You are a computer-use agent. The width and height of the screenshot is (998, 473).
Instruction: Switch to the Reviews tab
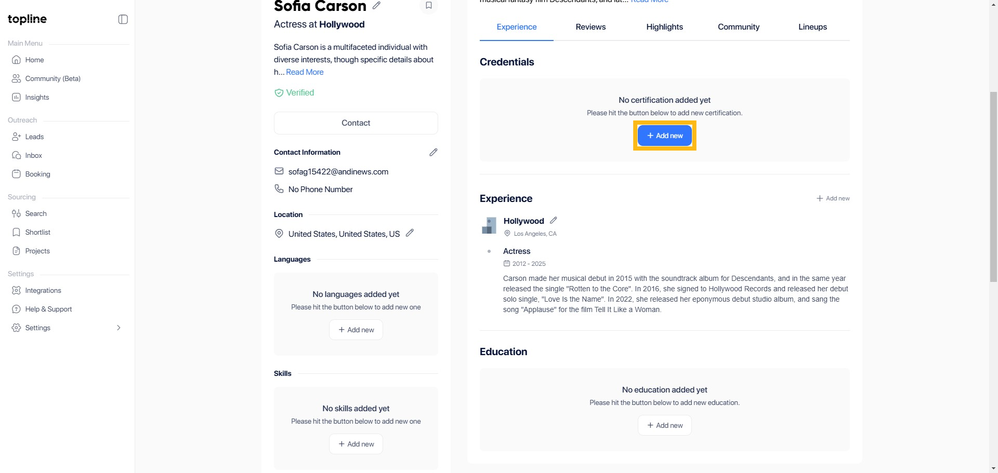590,27
